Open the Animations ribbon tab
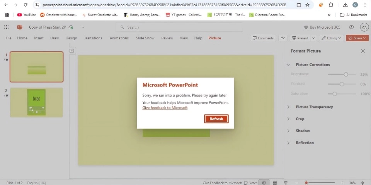This screenshot has height=185, width=371. 119,38
